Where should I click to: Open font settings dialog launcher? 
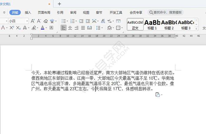click(x=57, y=32)
